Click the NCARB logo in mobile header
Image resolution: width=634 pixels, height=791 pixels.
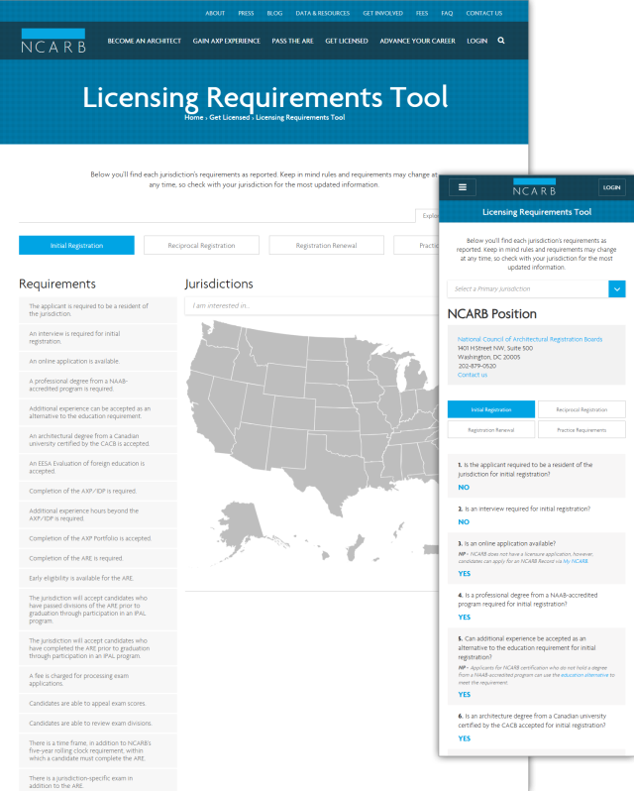tap(535, 187)
